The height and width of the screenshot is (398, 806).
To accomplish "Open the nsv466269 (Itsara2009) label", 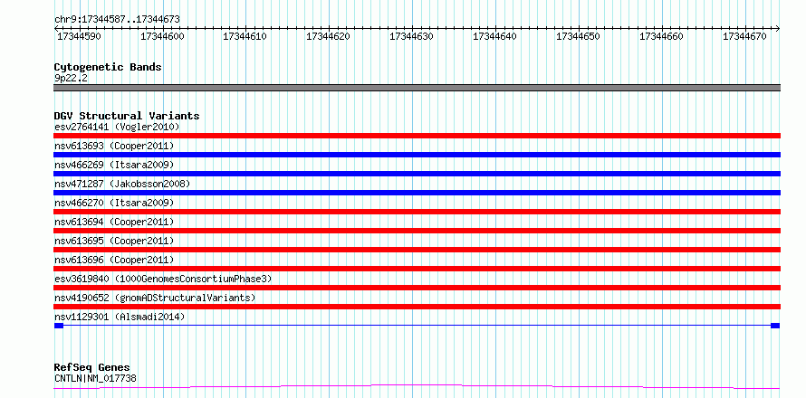I will pyautogui.click(x=114, y=165).
